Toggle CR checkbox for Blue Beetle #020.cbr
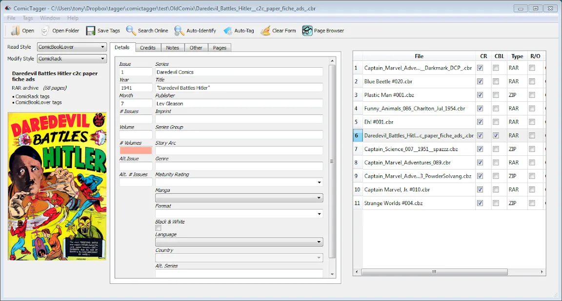Image resolution: width=562 pixels, height=301 pixels. [480, 81]
